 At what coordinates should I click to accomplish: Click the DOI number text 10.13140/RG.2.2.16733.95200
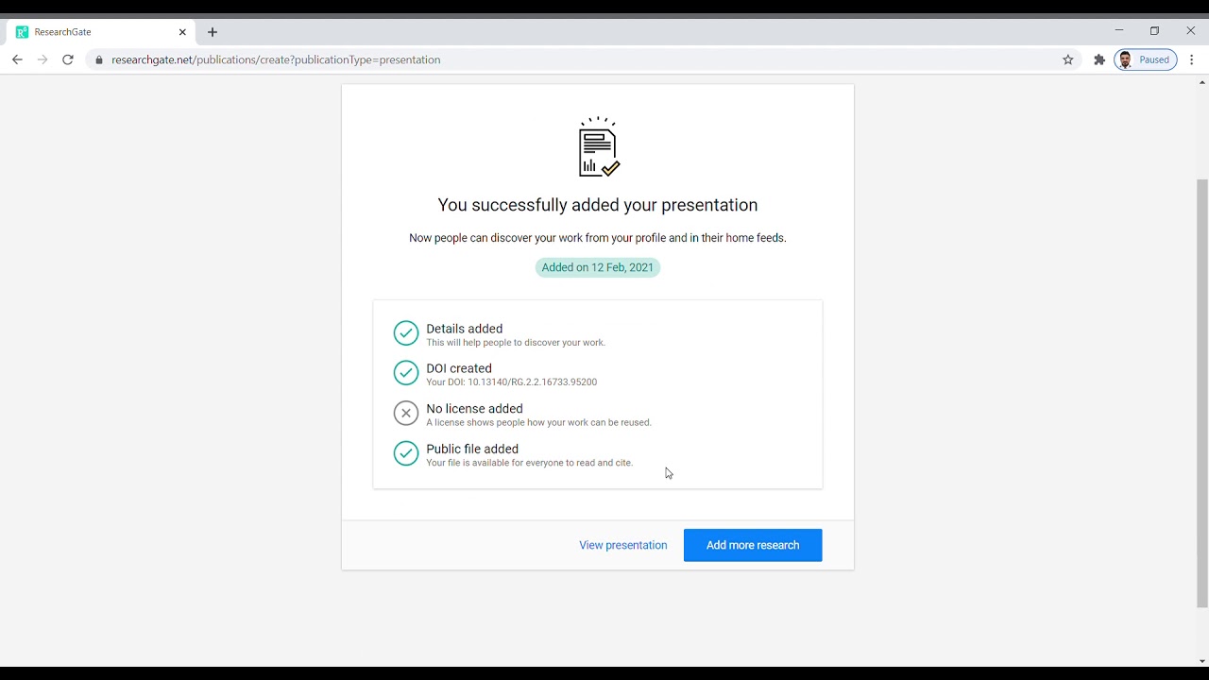click(x=533, y=382)
